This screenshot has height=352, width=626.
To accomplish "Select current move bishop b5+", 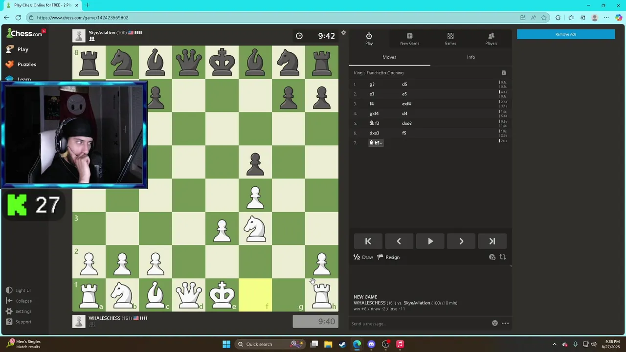I will click(x=376, y=143).
